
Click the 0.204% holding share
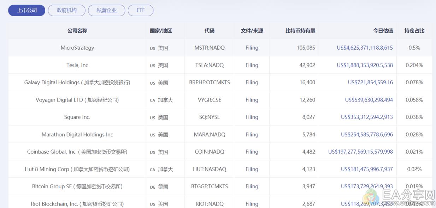[x=414, y=65]
